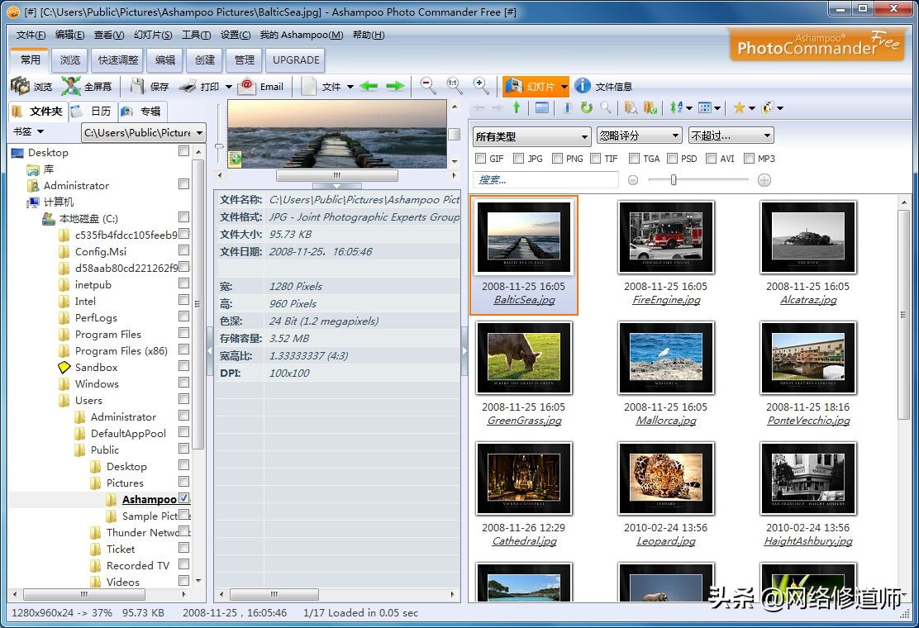
Task: Click the UPGRADE button
Action: tap(296, 59)
